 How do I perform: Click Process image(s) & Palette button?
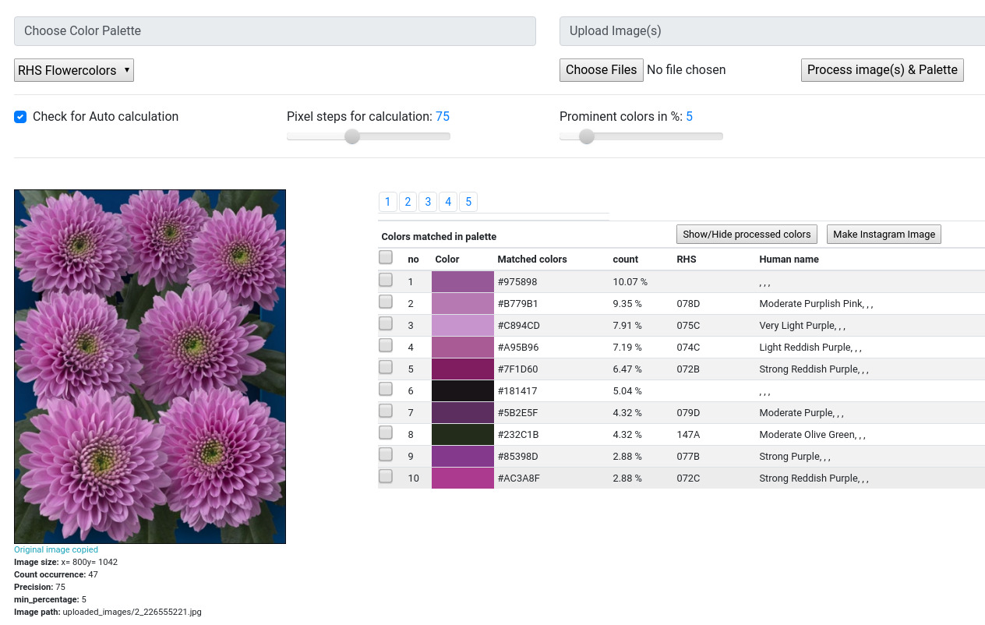click(x=881, y=70)
